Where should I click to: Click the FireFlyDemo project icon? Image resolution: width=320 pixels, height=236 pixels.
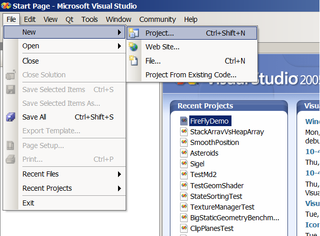184,121
